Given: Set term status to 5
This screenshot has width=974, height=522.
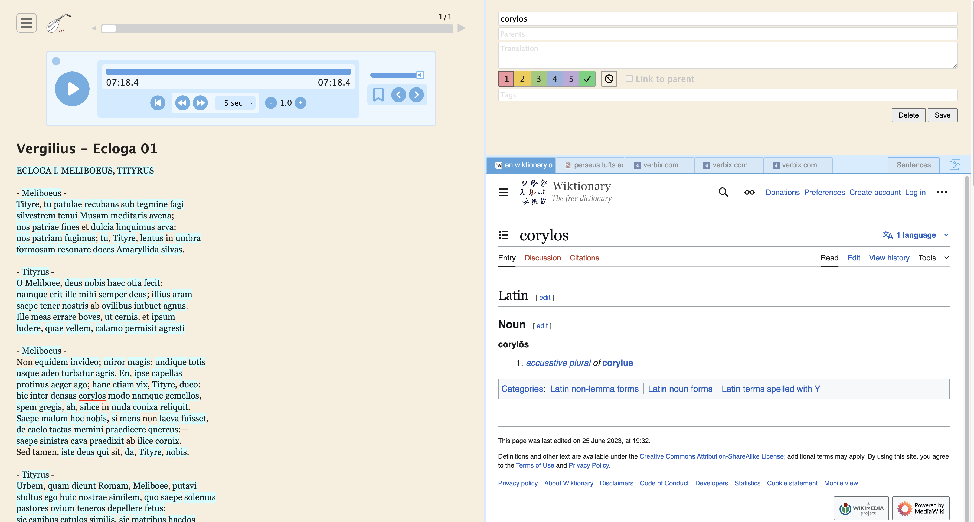Looking at the screenshot, I should pos(571,79).
